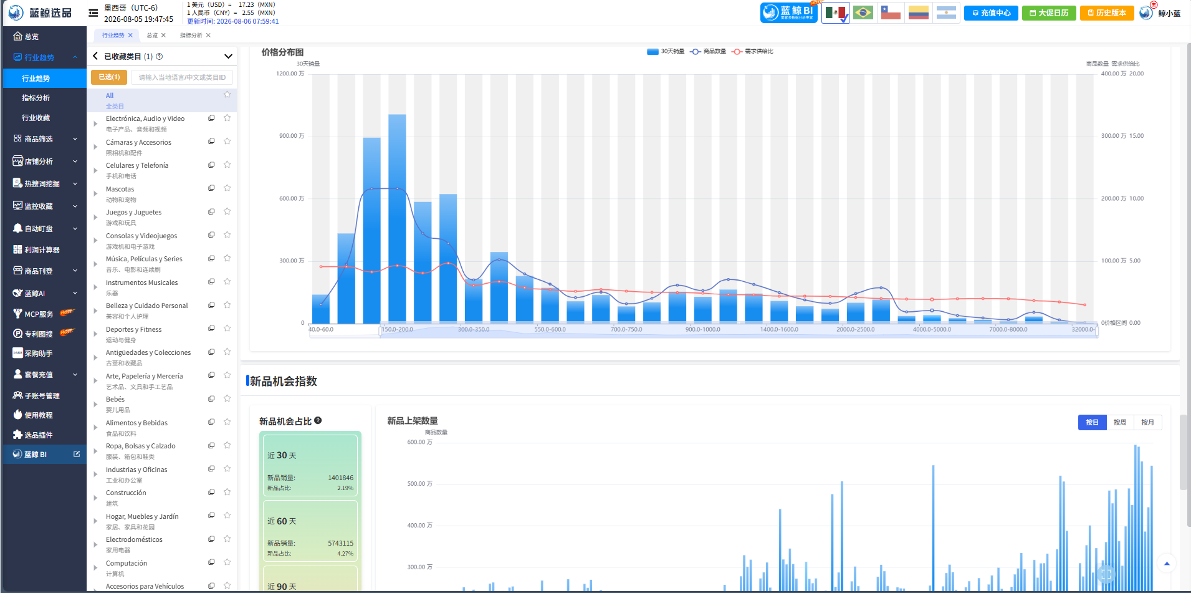Screen dimensions: 1191x593
Task: Click the 历史版本 button
Action: [x=1107, y=12]
